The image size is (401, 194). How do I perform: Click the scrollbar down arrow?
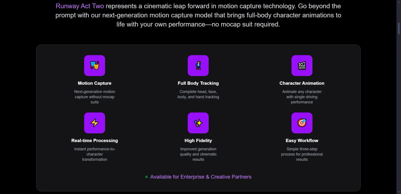[399, 192]
